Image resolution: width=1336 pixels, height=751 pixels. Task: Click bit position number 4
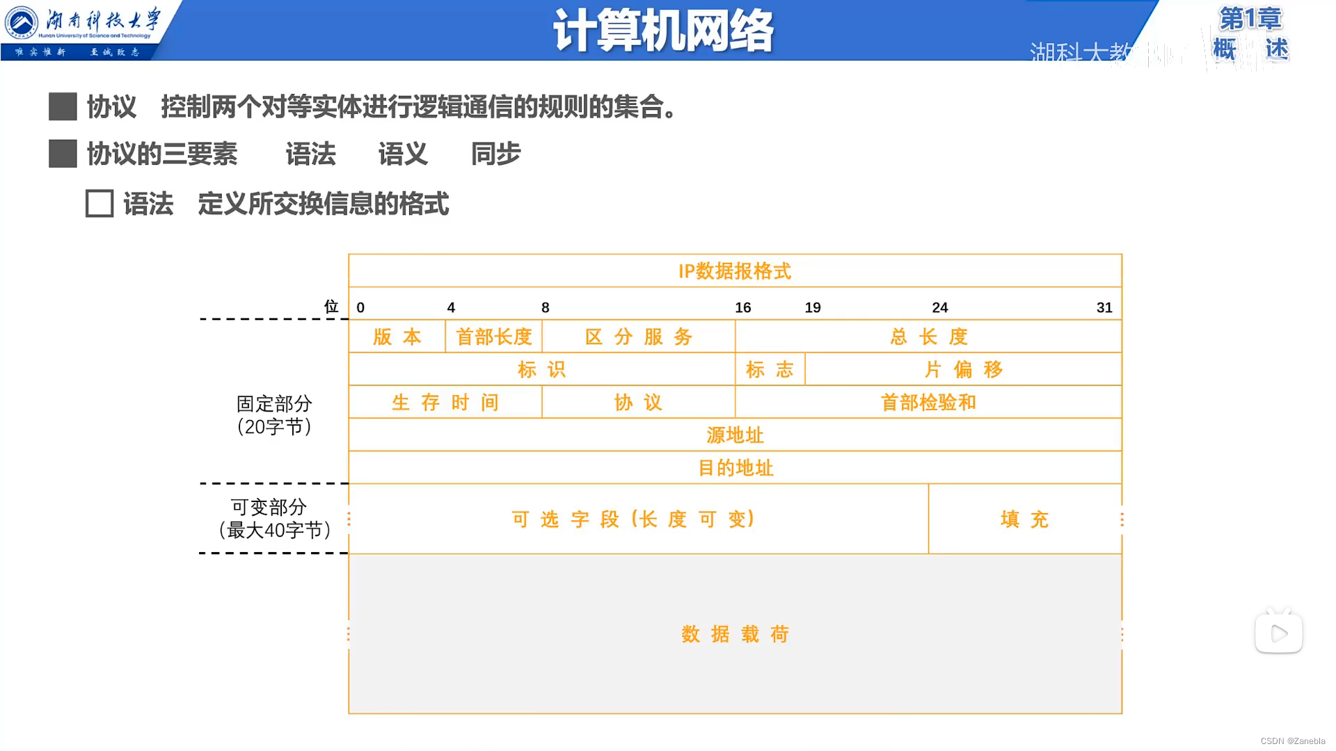(451, 307)
